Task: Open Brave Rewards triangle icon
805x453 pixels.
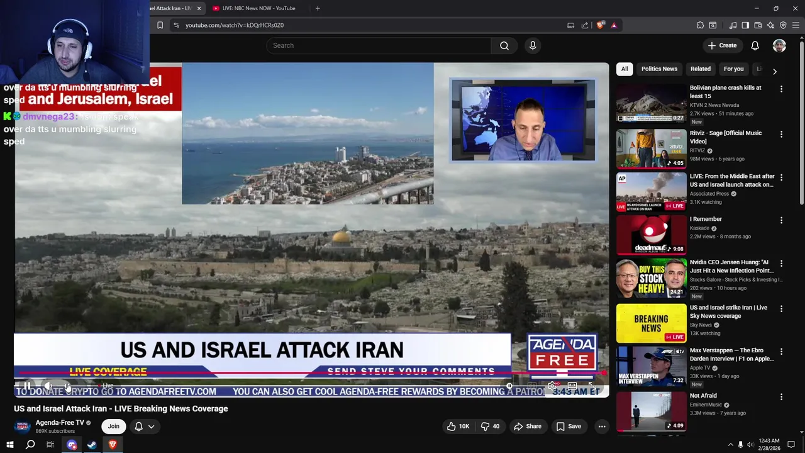Action: (614, 25)
